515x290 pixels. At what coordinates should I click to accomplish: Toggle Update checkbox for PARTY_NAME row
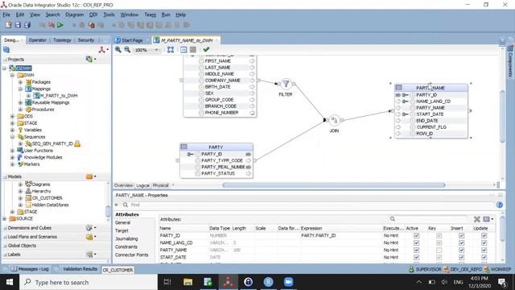point(484,251)
